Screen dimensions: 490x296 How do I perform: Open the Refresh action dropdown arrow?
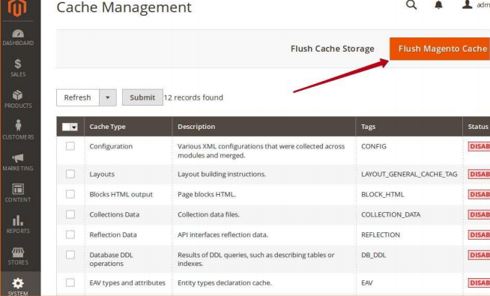click(108, 97)
